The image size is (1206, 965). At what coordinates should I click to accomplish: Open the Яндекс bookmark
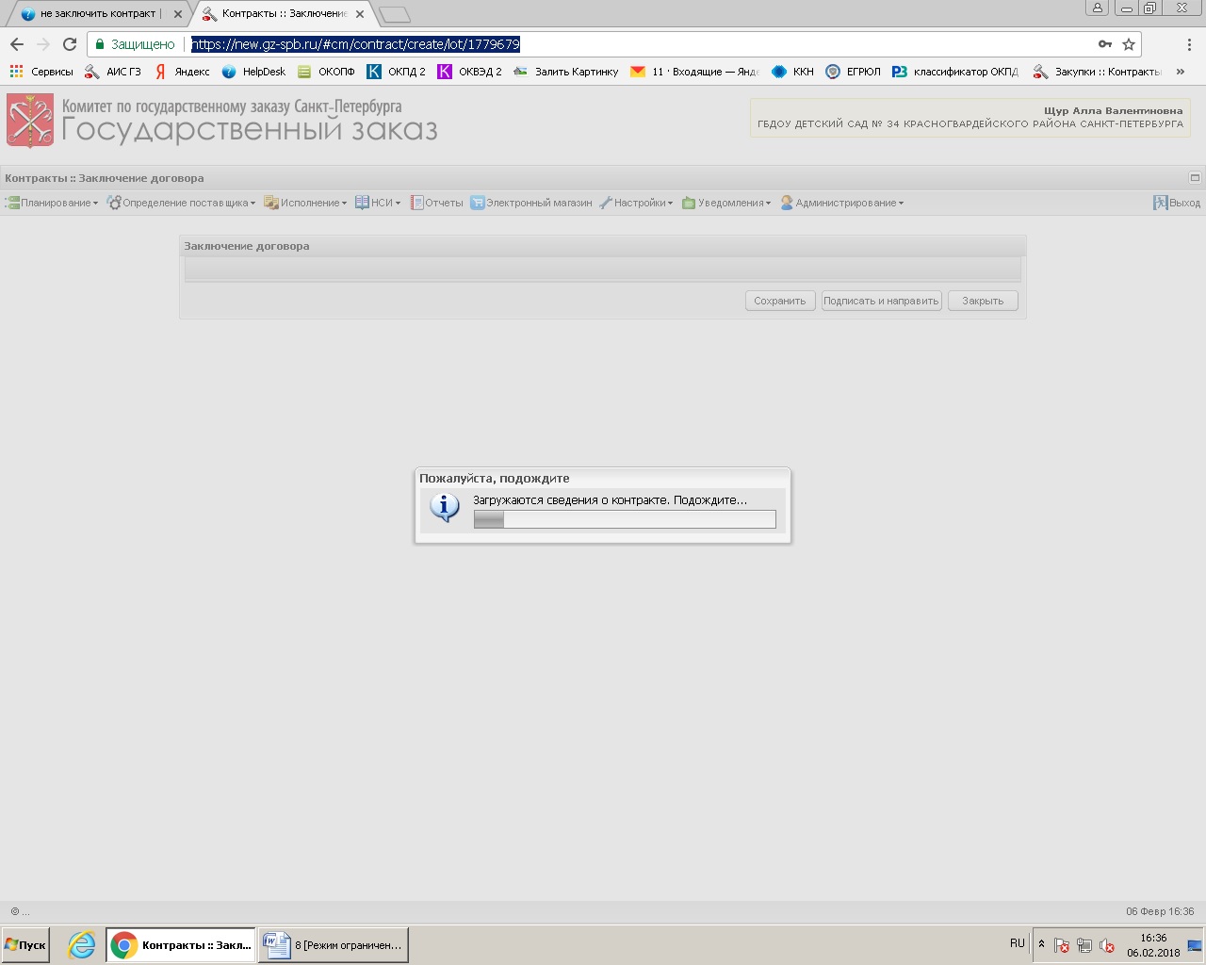click(182, 72)
